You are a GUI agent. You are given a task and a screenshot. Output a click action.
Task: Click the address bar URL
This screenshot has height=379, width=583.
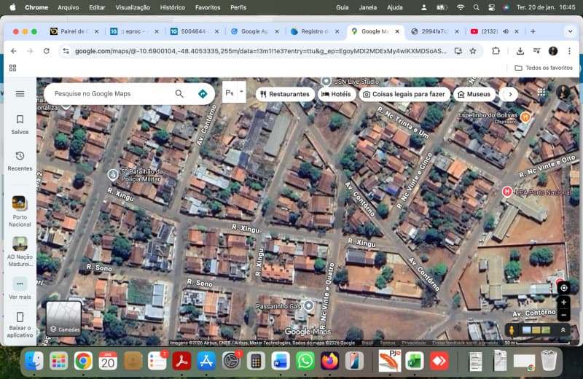261,51
